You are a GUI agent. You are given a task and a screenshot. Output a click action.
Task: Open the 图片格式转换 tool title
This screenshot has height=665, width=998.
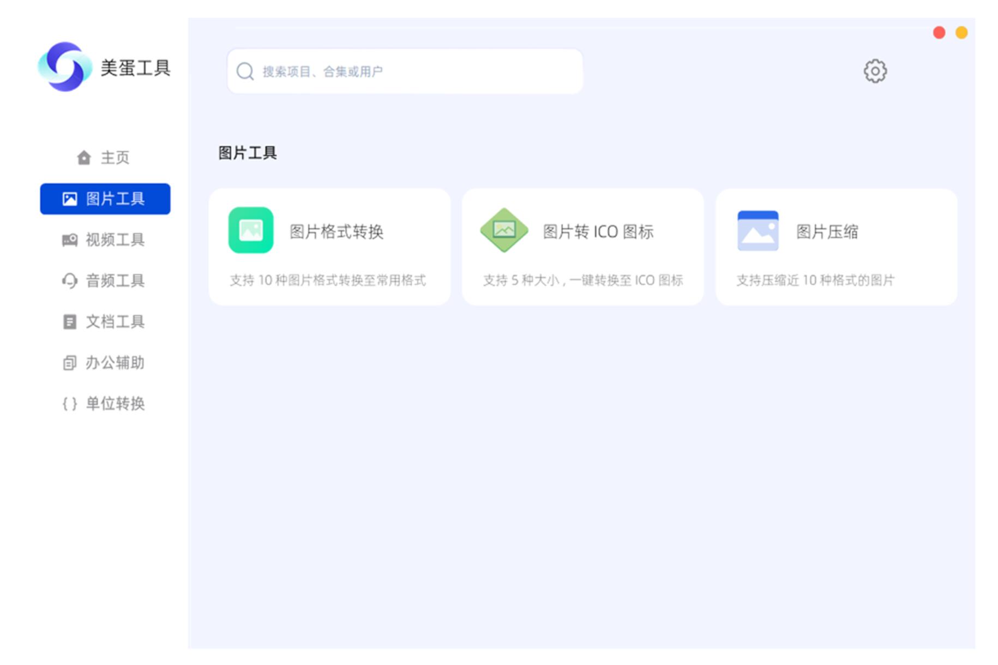tap(336, 232)
